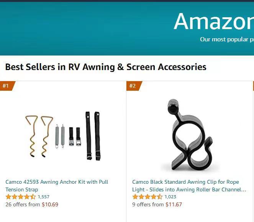Open the Camco 42593 Awning Anchor Kit link

57,186
